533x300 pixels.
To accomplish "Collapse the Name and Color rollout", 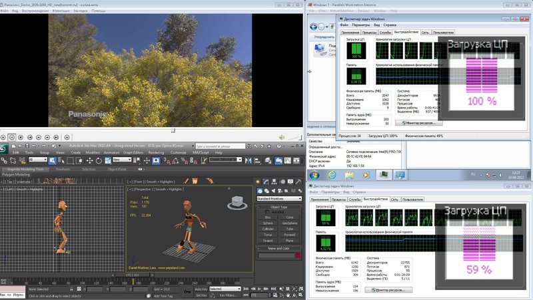I will pos(278,247).
